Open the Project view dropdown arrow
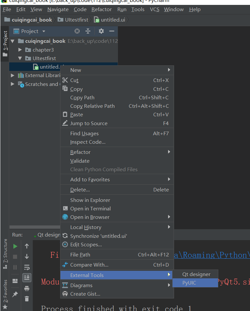This screenshot has width=250, height=311. click(x=44, y=31)
